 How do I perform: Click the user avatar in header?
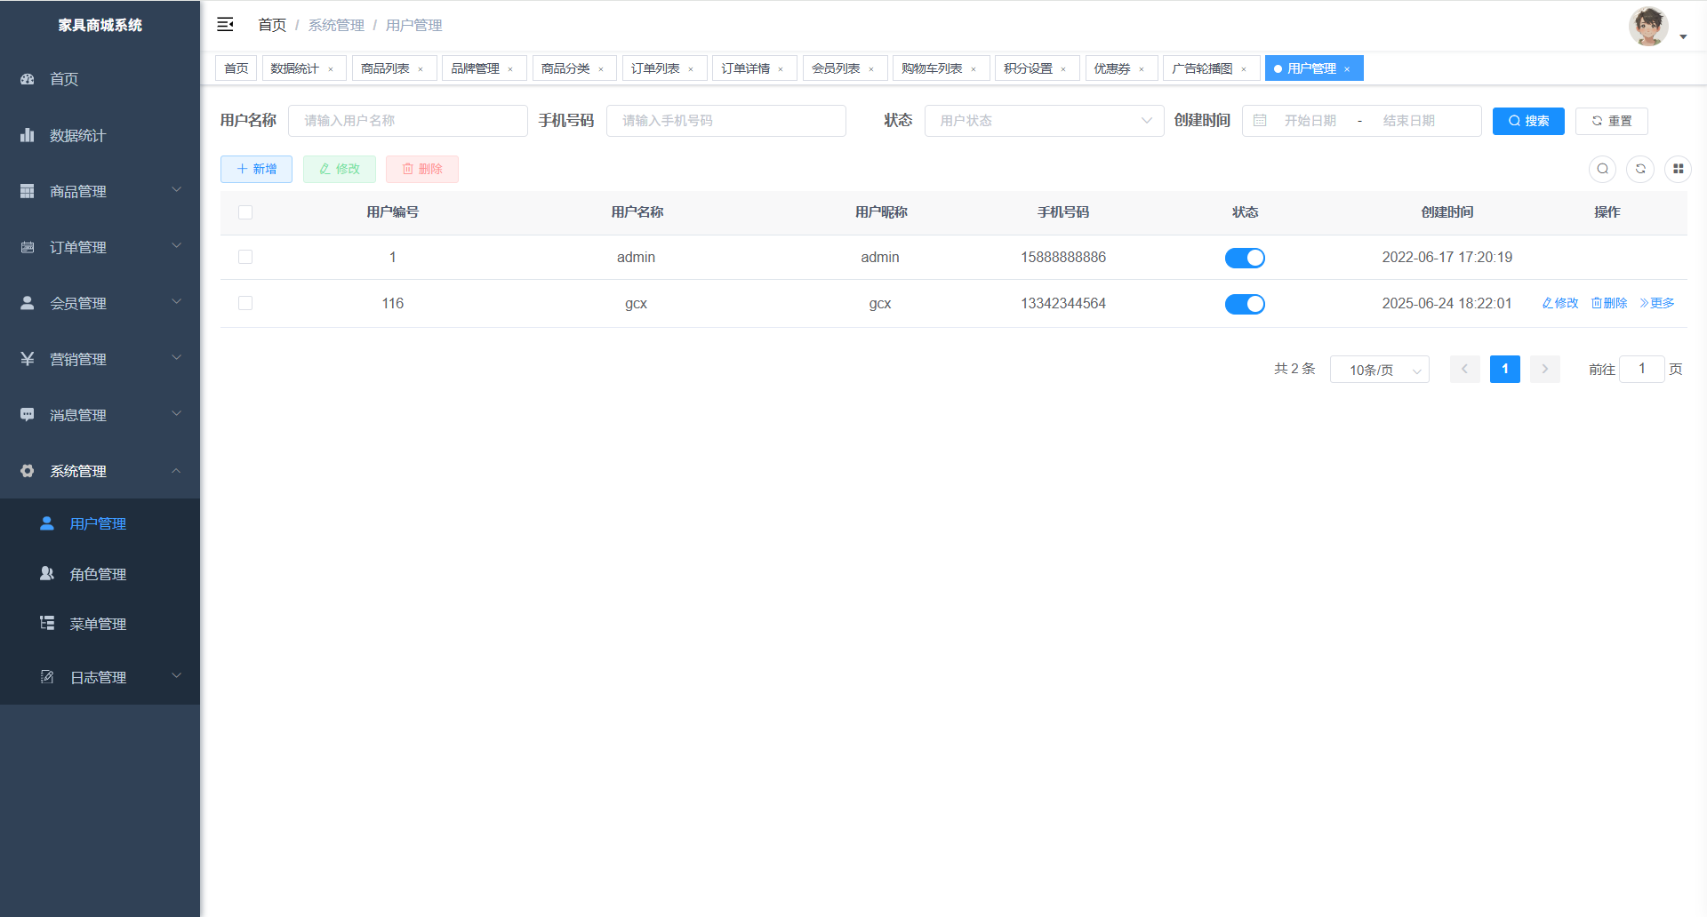coord(1648,27)
